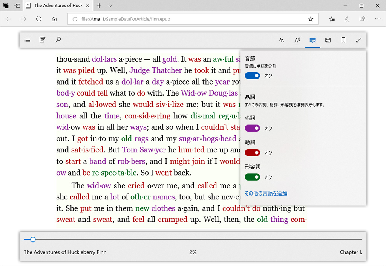Turn off the 動詞 verb highlight toggle

click(252, 153)
